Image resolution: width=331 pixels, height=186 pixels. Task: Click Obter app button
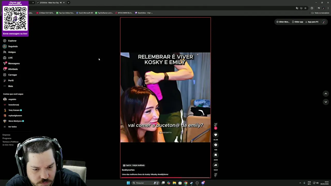click(x=297, y=22)
